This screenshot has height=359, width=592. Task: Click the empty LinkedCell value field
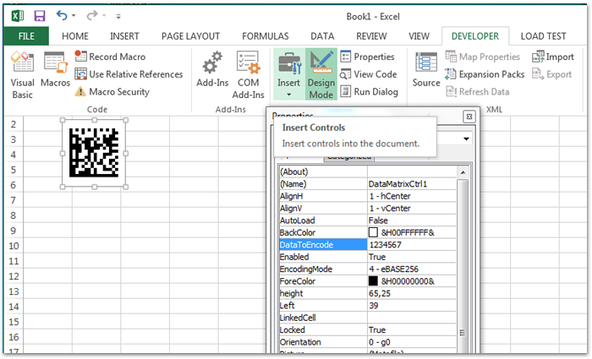[x=412, y=318]
